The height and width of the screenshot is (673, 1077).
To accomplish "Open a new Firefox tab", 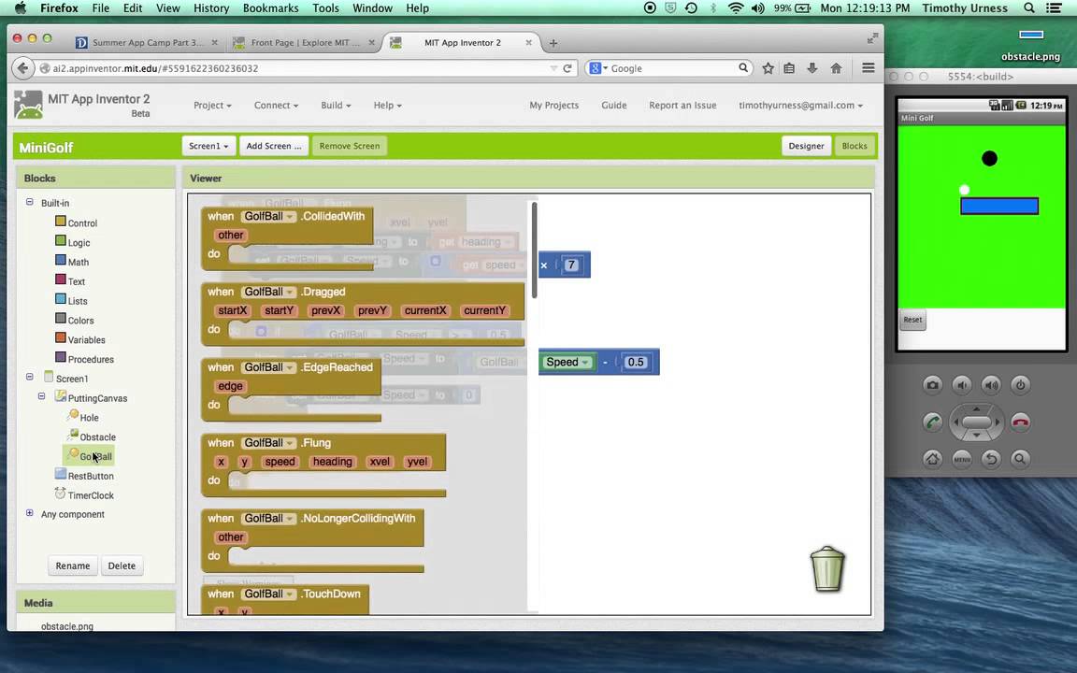I will tap(553, 43).
